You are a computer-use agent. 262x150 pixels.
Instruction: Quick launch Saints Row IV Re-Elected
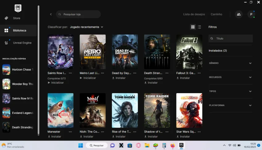(18, 98)
